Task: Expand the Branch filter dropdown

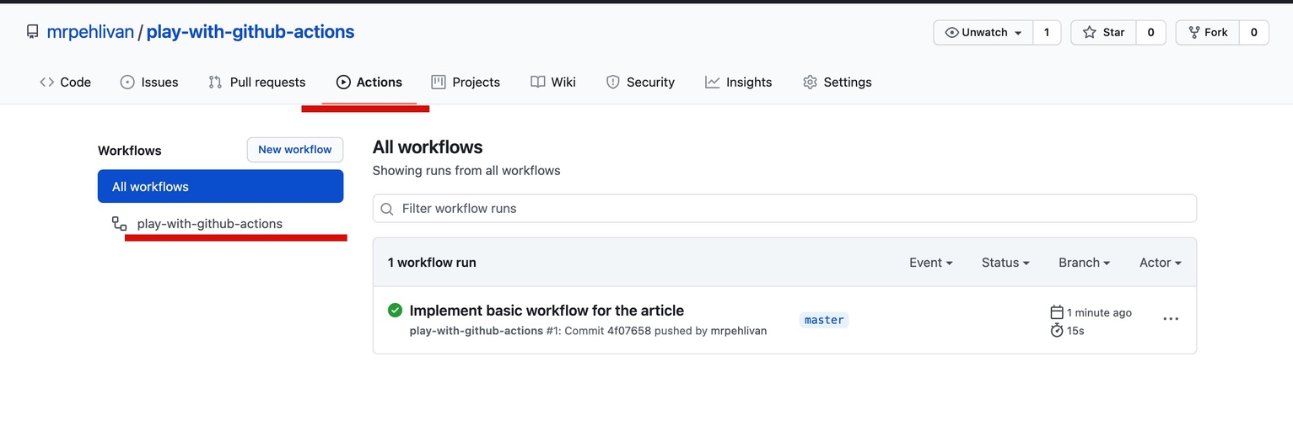Action: click(1084, 263)
